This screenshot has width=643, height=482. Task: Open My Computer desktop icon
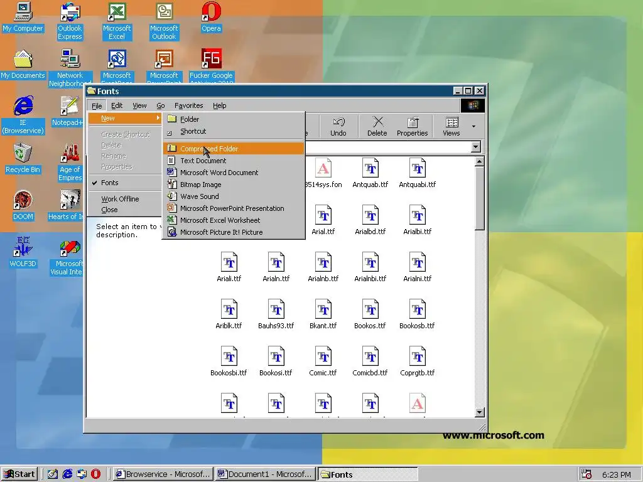[23, 17]
